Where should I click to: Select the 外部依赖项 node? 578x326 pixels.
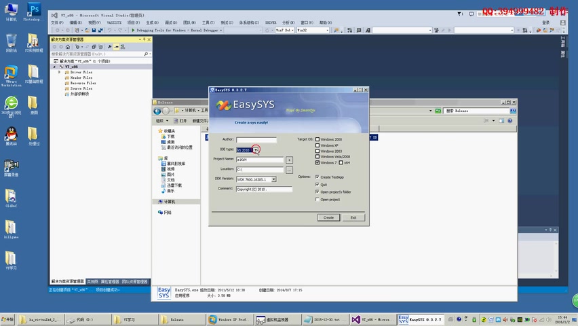click(x=79, y=94)
